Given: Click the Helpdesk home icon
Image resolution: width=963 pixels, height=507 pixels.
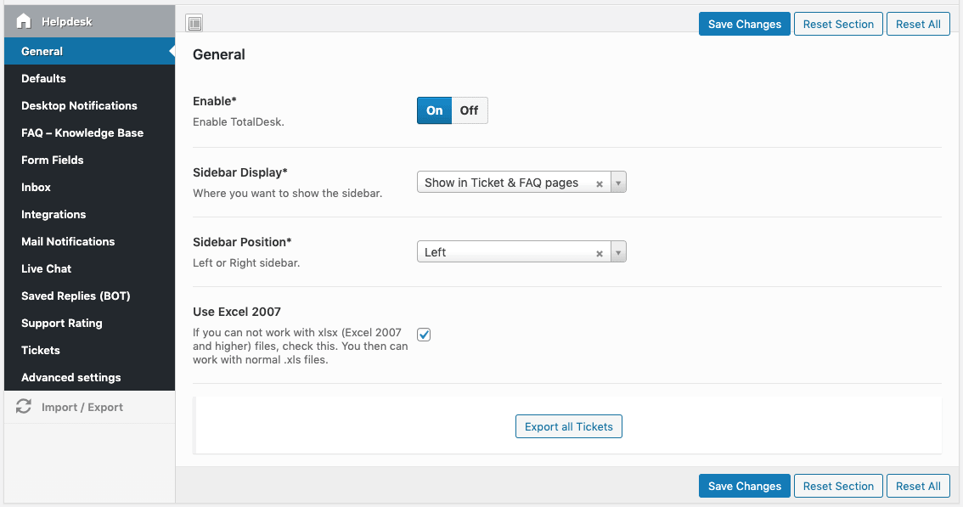Looking at the screenshot, I should pyautogui.click(x=24, y=20).
